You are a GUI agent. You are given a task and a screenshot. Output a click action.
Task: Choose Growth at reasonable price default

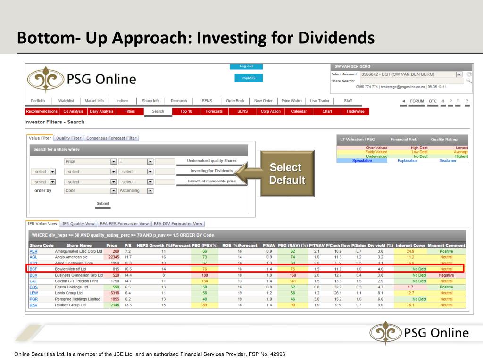(x=211, y=181)
